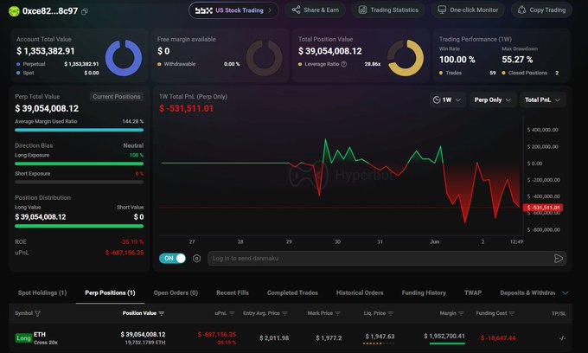This screenshot has width=588, height=353.
Task: Click wallet address 0xce82...8c97
Action: pos(50,11)
